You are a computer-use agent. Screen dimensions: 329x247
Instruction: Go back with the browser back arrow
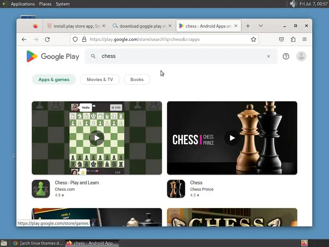[x=24, y=39]
